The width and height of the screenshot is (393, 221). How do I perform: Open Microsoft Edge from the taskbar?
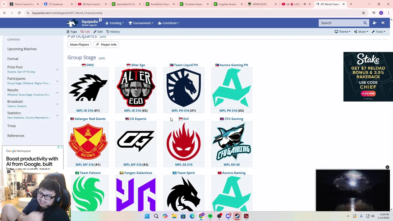click(x=192, y=216)
